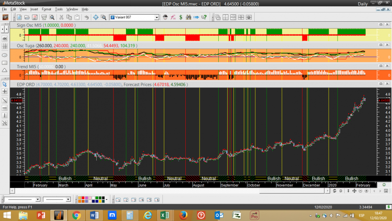Open print preview magnifier
The width and height of the screenshot is (392, 221).
click(52, 17)
